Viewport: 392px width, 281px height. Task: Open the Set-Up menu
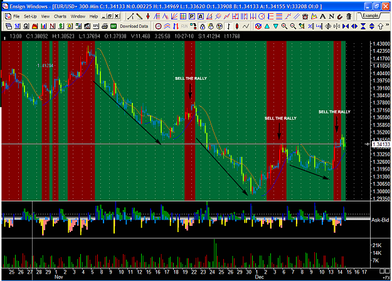click(30, 16)
